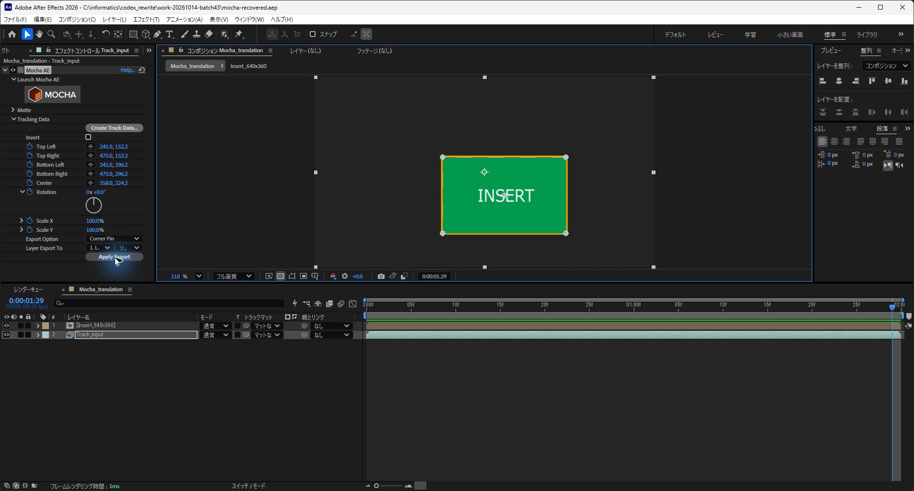The width and height of the screenshot is (914, 491).
Task: Toggle Rotation stopwatch keyframing
Action: (30, 192)
